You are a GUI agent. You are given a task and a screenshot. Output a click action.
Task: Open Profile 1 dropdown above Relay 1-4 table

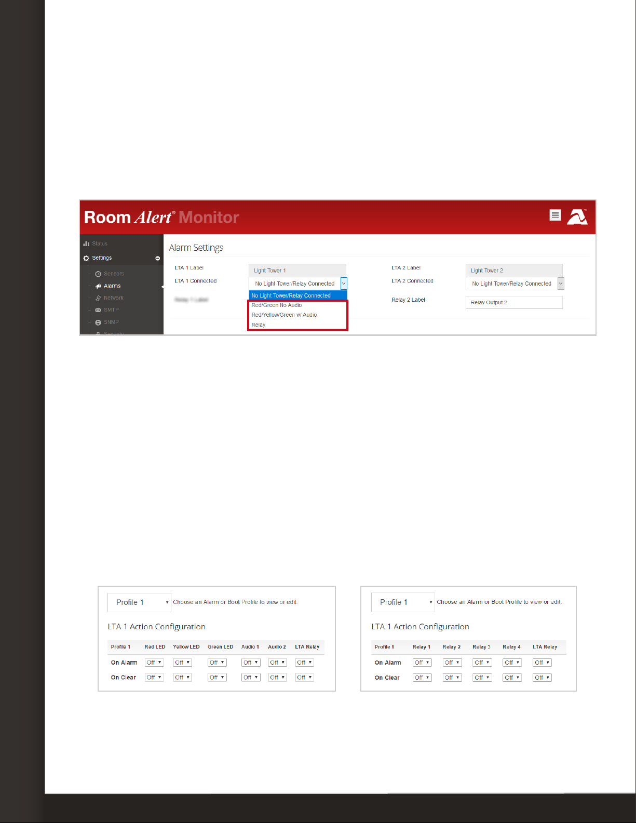403,602
